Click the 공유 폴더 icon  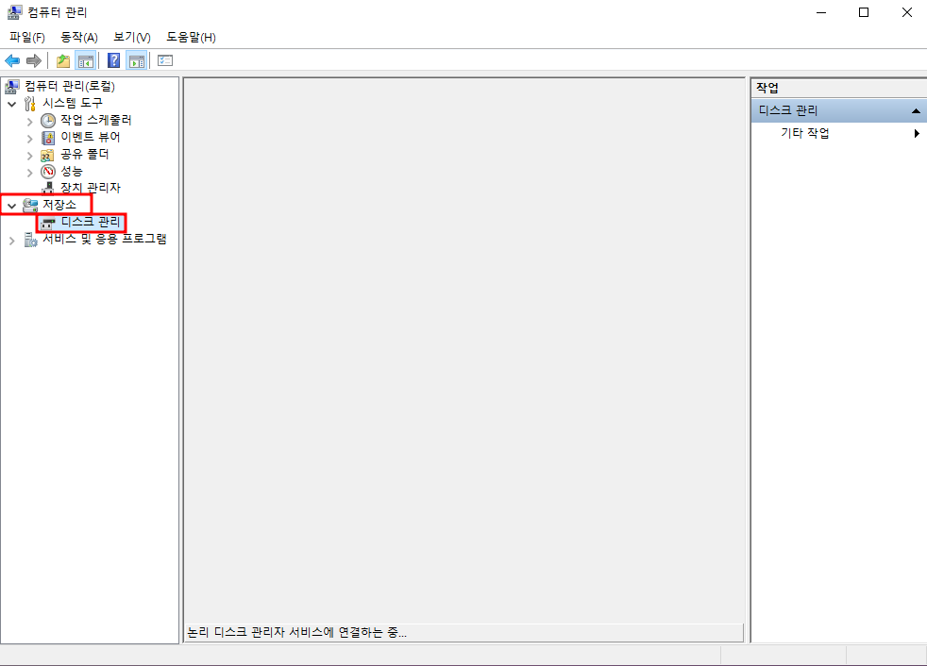click(x=47, y=155)
